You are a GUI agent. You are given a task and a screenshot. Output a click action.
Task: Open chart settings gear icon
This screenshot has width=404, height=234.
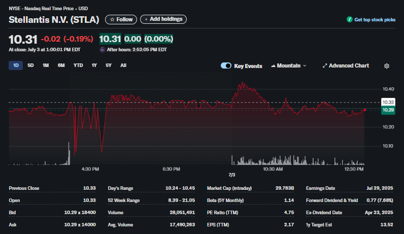386,66
